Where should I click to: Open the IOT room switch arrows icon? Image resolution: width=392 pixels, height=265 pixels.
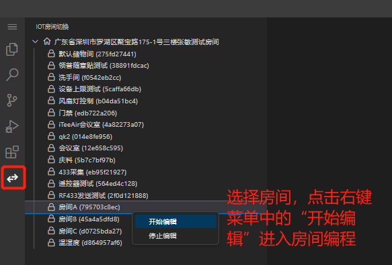click(13, 178)
